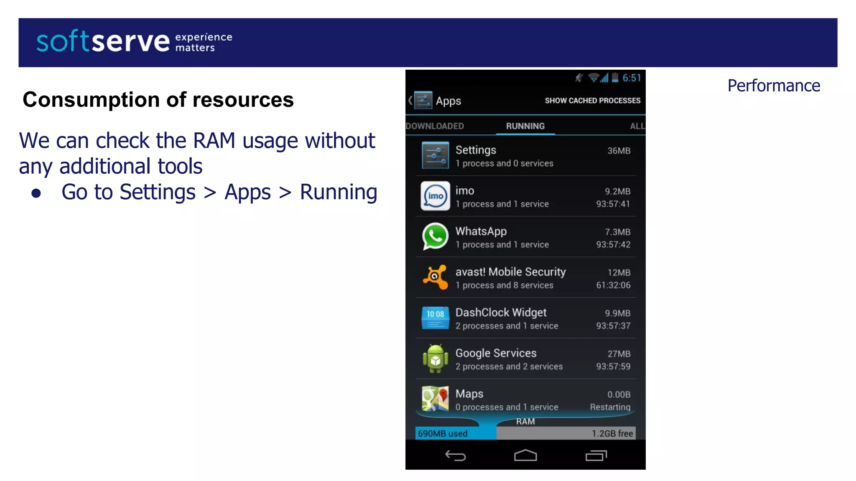Tap the '93:57:42' uptime for WhatsApp
Viewport: 856px width, 481px height.
pyautogui.click(x=613, y=244)
